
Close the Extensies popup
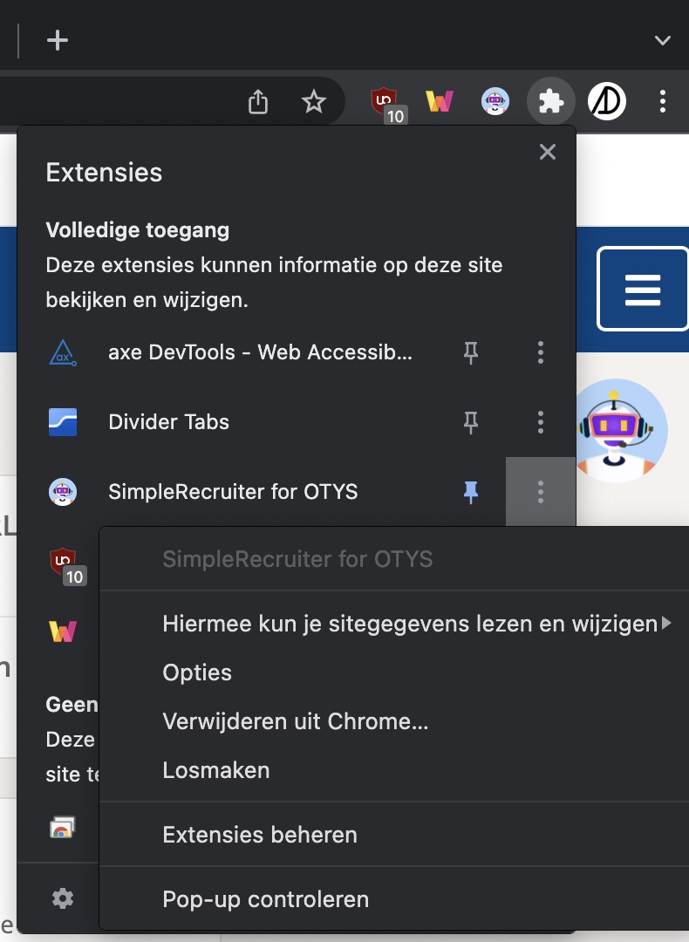point(547,152)
